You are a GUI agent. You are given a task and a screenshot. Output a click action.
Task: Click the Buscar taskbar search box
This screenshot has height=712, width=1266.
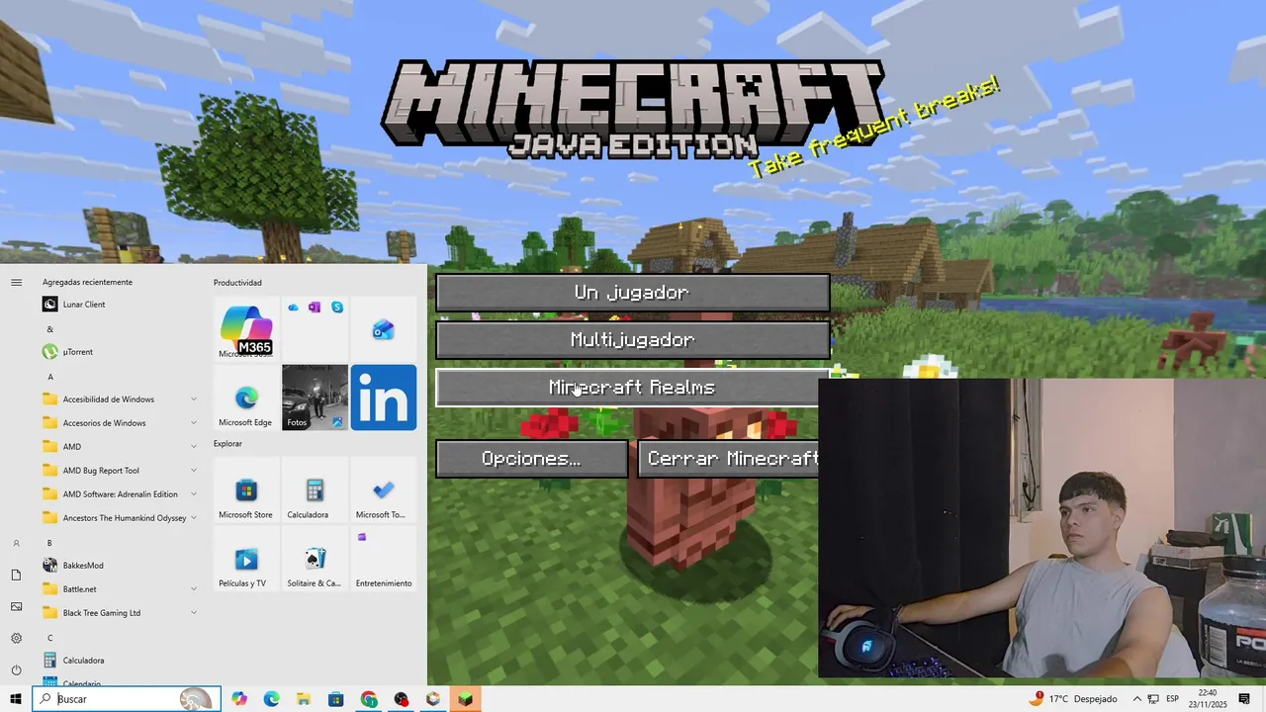[x=127, y=699]
